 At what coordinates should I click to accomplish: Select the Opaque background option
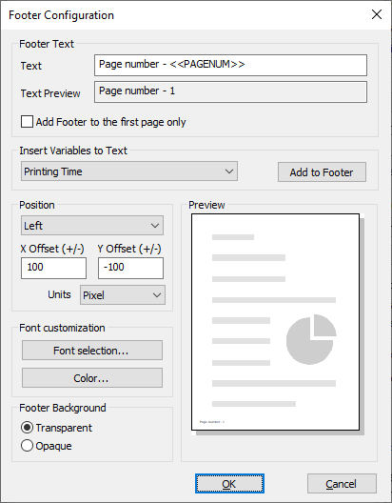[x=27, y=446]
